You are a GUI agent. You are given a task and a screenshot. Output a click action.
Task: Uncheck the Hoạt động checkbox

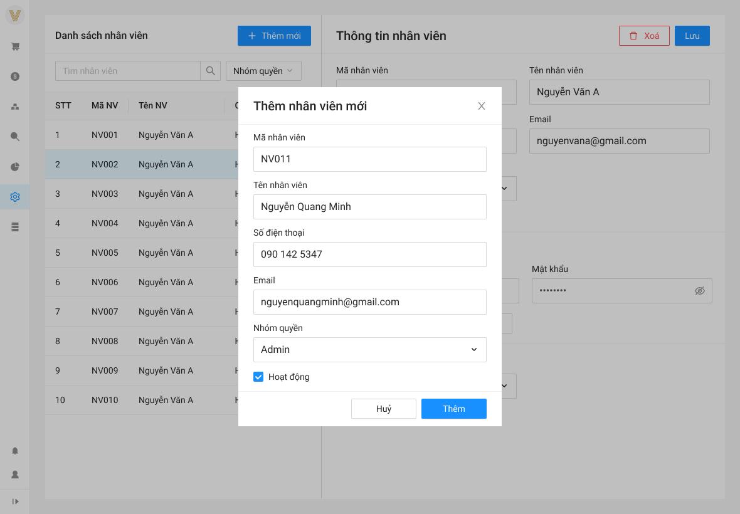(x=258, y=377)
